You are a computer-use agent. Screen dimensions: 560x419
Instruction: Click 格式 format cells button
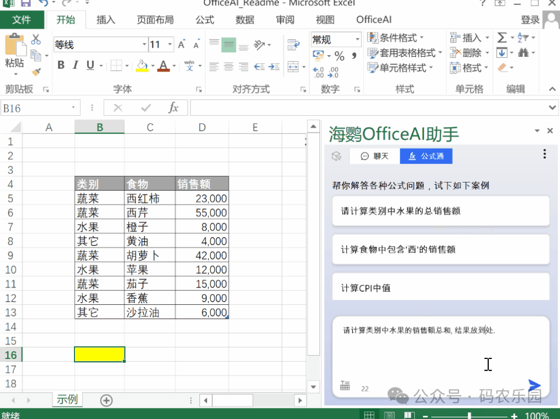(x=469, y=68)
